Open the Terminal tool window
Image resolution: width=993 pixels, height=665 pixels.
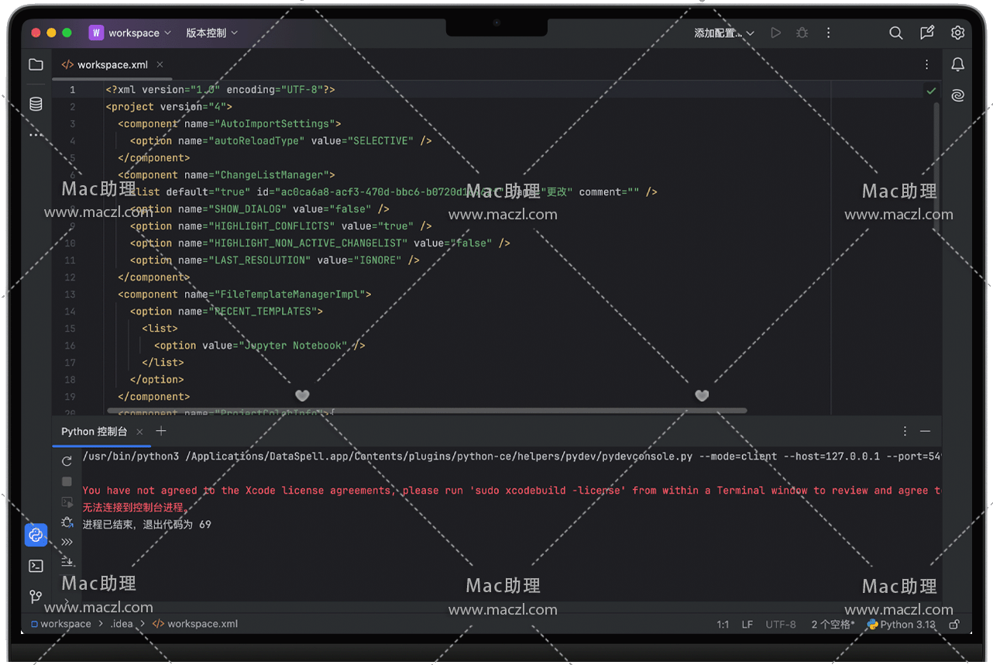36,566
